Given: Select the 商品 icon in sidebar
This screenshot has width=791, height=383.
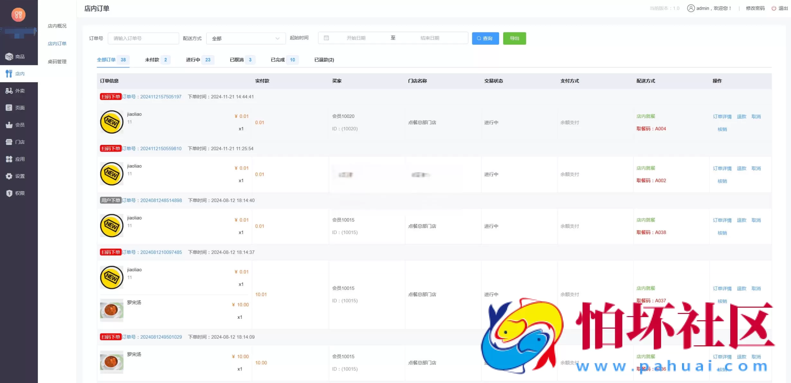Looking at the screenshot, I should (x=9, y=56).
